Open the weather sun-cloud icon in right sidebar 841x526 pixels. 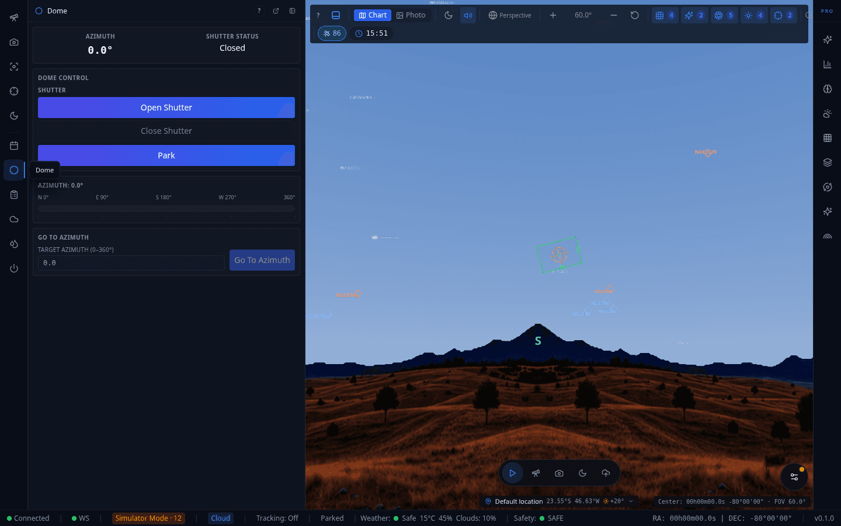click(x=828, y=113)
